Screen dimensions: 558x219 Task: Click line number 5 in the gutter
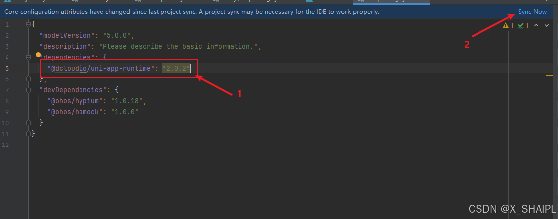pos(7,68)
